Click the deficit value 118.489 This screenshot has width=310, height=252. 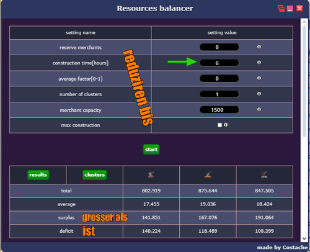(x=208, y=231)
